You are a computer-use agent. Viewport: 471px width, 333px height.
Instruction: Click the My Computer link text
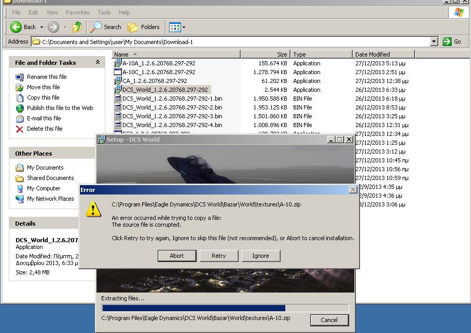[44, 188]
